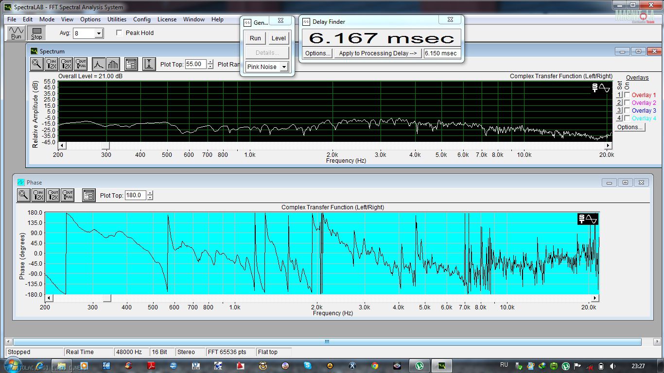Click Set button 3 for Overlay 3
Image resolution: width=664 pixels, height=373 pixels.
[x=619, y=111]
